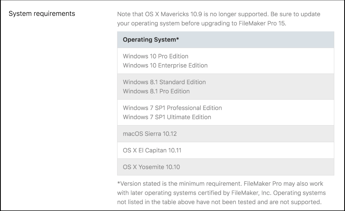Click Windows 7 SP1 Ultimate Edition

pos(167,117)
